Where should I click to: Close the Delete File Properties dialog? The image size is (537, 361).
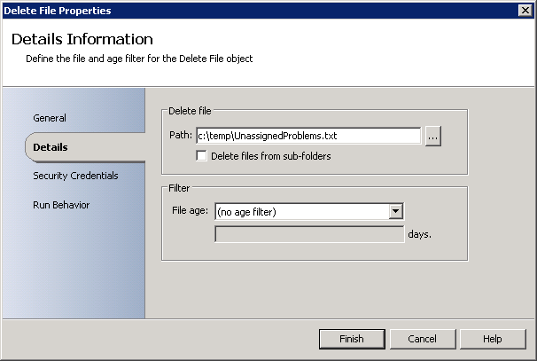click(x=525, y=10)
